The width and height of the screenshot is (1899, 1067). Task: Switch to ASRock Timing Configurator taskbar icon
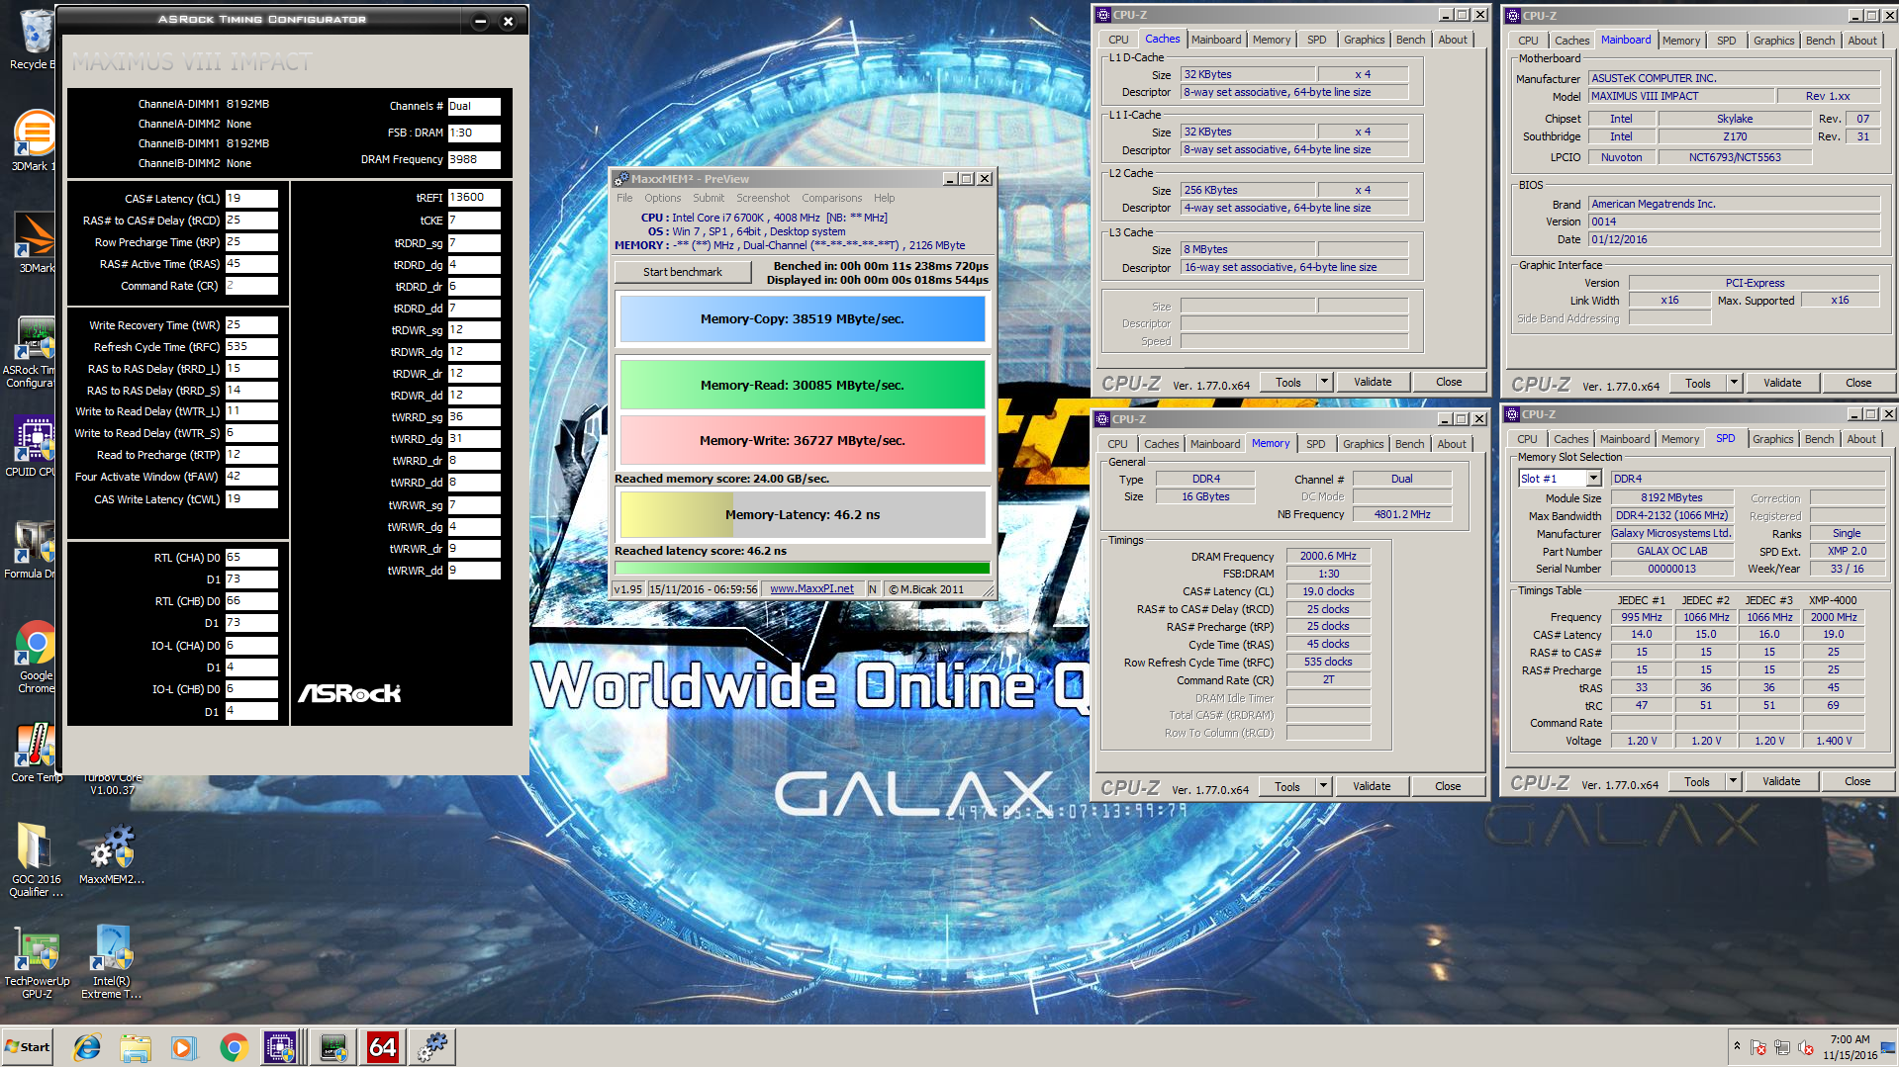coord(332,1047)
